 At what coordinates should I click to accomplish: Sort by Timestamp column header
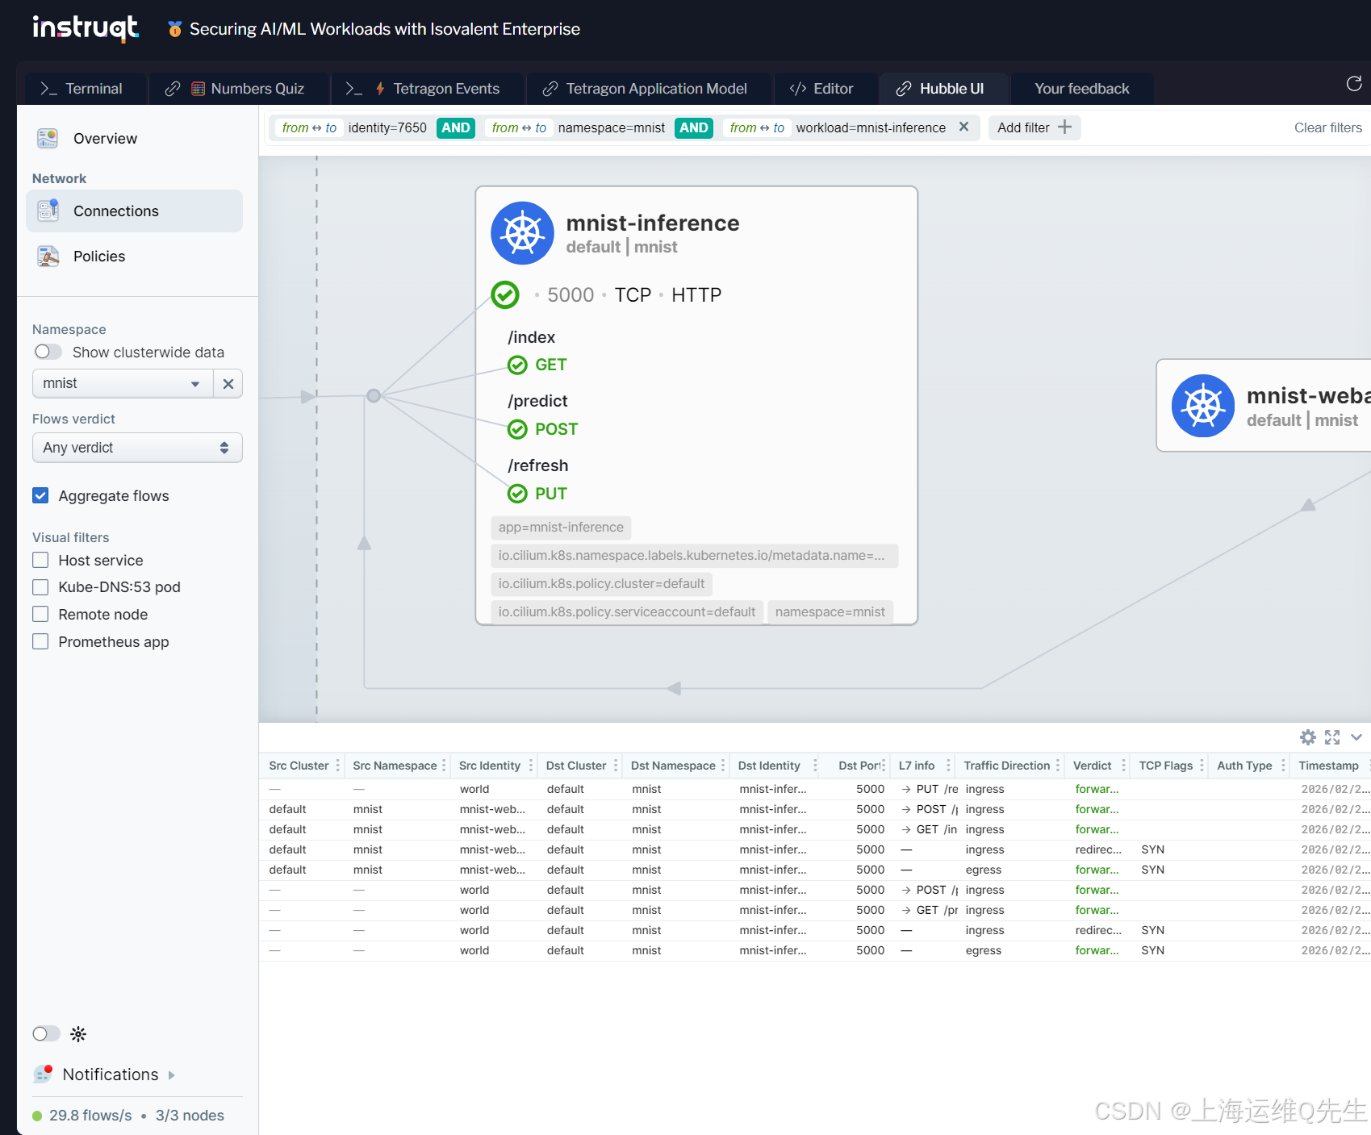point(1328,766)
